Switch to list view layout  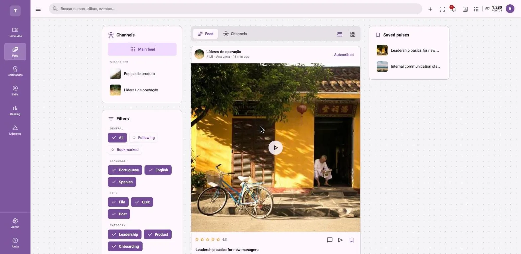pyautogui.click(x=340, y=34)
